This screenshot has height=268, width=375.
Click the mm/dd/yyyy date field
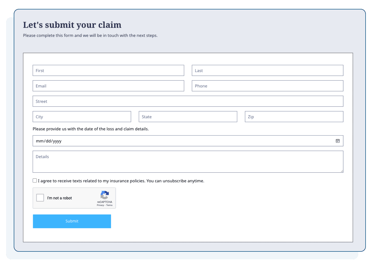[x=178, y=141]
